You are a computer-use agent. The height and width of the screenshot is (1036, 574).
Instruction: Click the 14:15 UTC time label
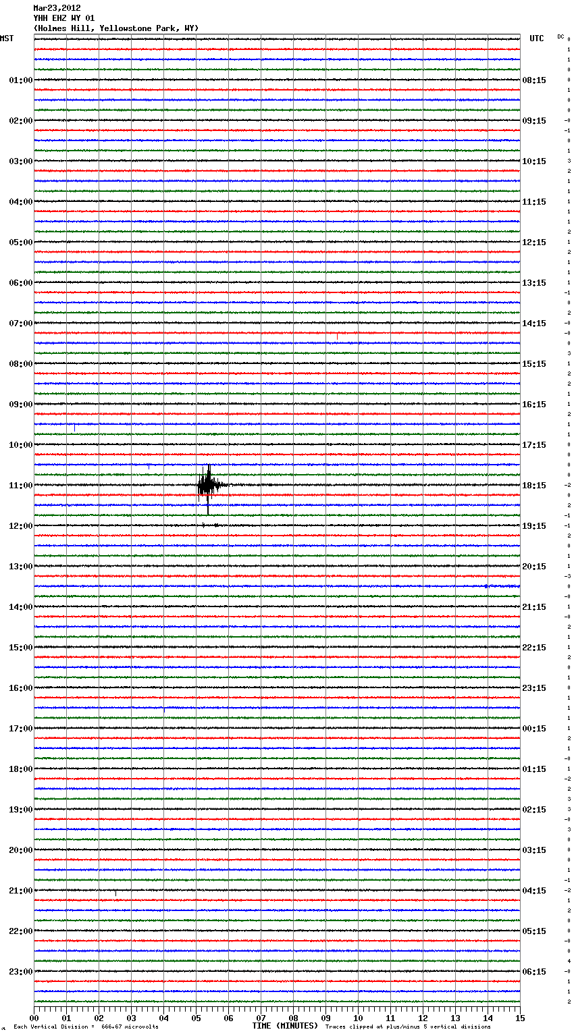[x=534, y=323]
